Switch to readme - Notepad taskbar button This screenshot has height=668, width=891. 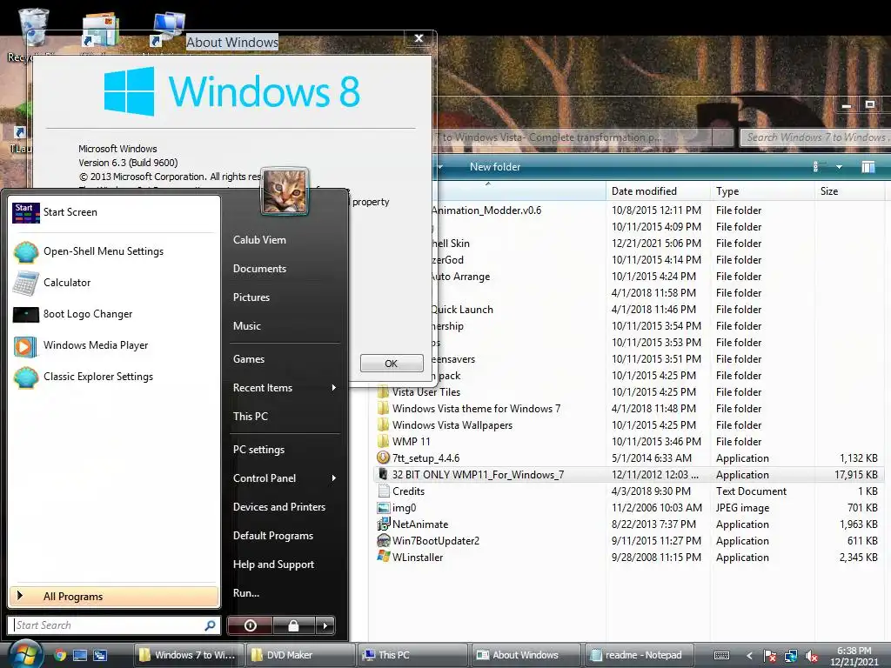coord(638,655)
